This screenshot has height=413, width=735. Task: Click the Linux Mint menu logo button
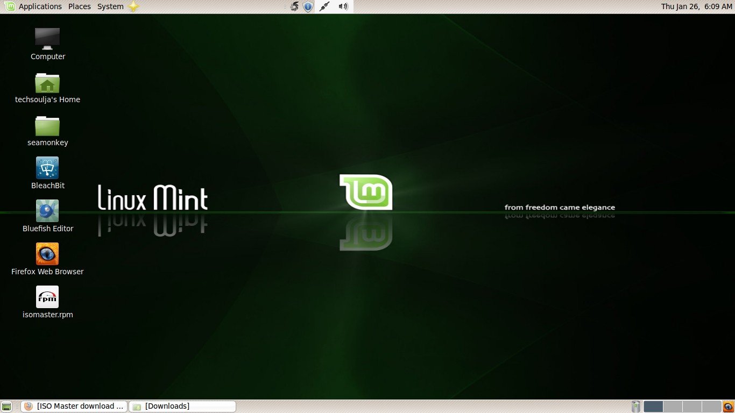(x=9, y=6)
